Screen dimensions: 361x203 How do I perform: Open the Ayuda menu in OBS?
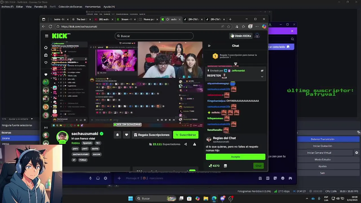[x=109, y=7]
